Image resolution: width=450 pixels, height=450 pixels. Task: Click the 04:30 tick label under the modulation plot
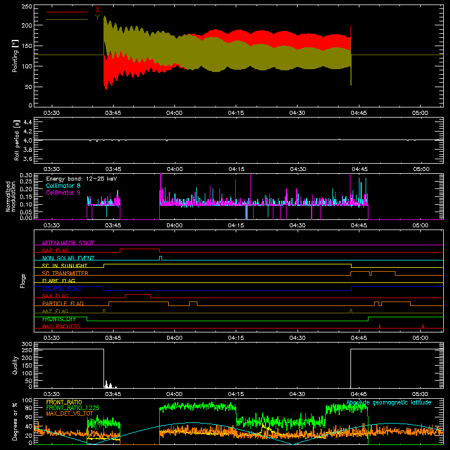[x=298, y=226]
